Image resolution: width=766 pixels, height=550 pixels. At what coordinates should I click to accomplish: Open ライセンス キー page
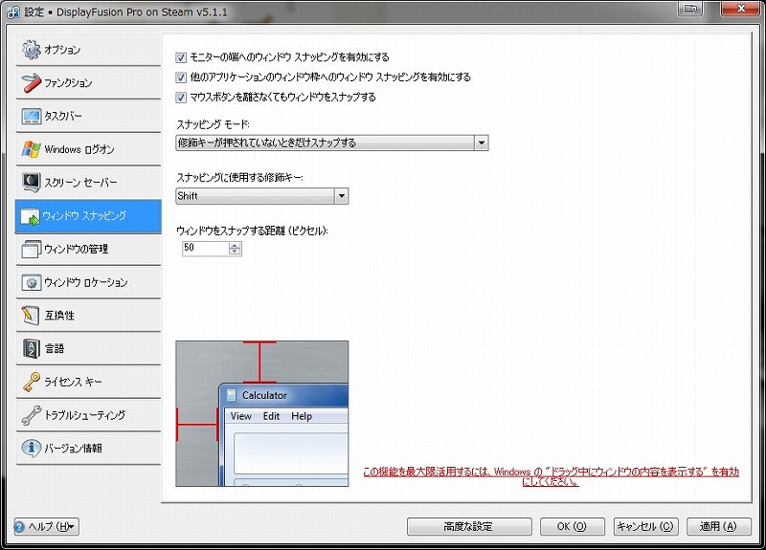88,382
